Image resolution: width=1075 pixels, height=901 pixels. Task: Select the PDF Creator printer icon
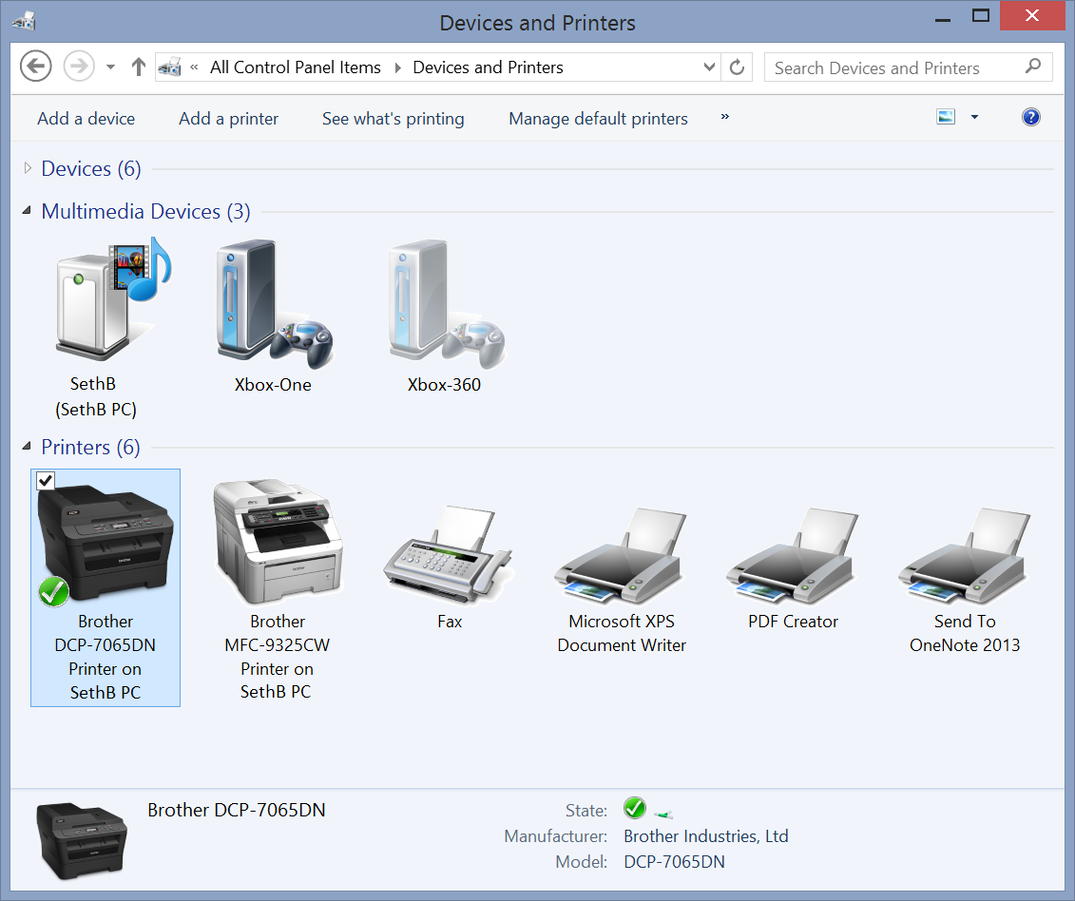[x=793, y=555]
